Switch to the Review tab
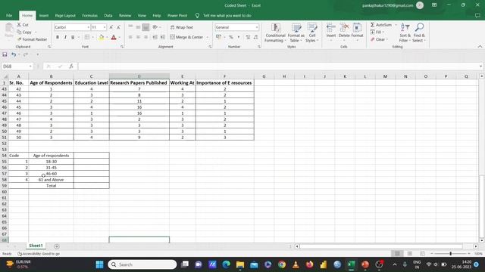 (x=125, y=15)
